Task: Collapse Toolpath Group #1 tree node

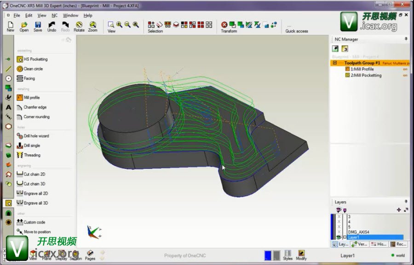Action: click(x=334, y=63)
